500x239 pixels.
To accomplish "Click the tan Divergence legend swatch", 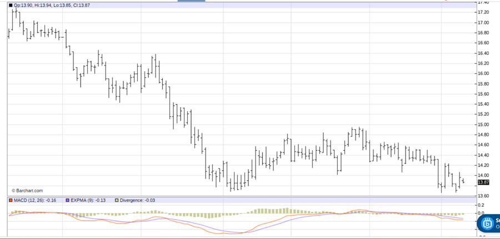I will [117, 201].
